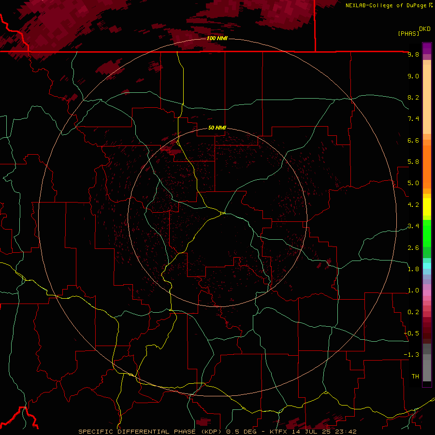Viewport: 435px width, 435px height.
Task: Click the 5.8 color scale value
Action: coord(413,162)
